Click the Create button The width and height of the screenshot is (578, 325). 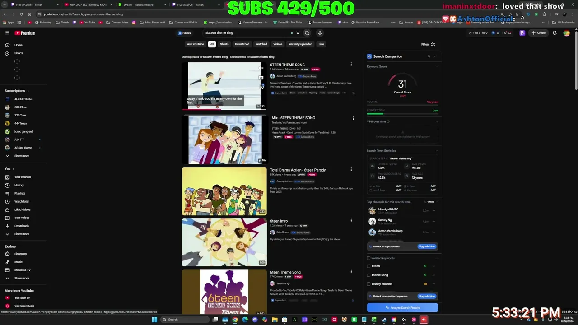click(539, 33)
